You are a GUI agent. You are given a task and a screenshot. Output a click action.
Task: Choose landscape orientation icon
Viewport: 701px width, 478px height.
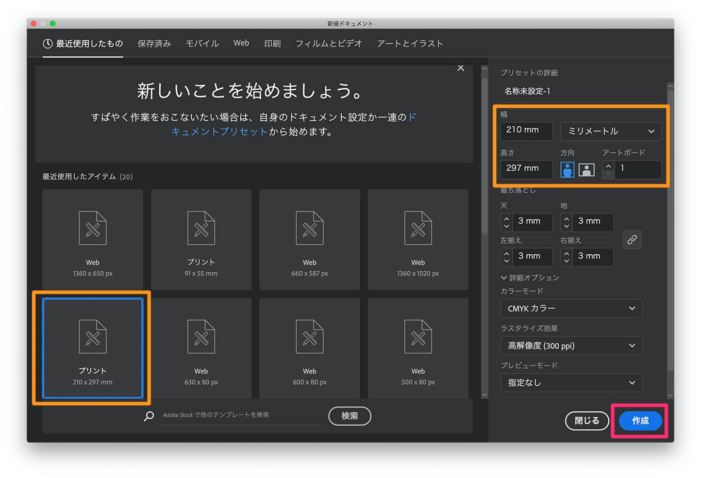pyautogui.click(x=587, y=170)
